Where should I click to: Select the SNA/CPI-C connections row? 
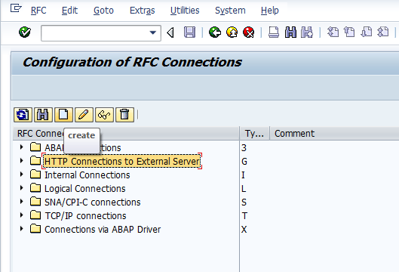[92, 202]
